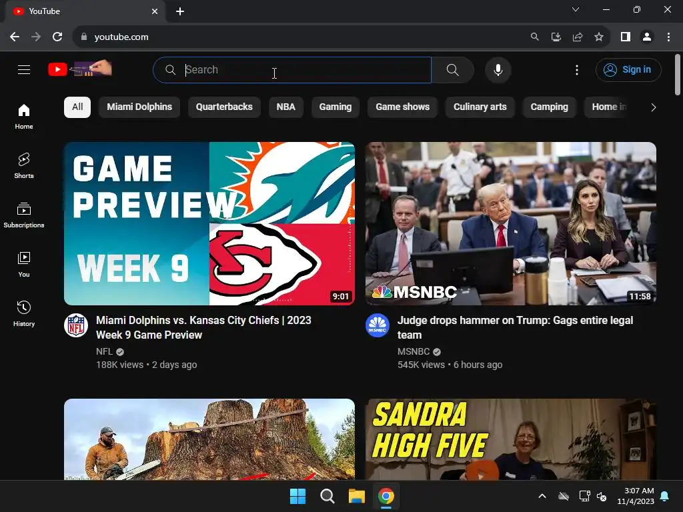Viewport: 683px width, 512px height.
Task: Select the Quarterbacks chip
Action: pos(224,107)
